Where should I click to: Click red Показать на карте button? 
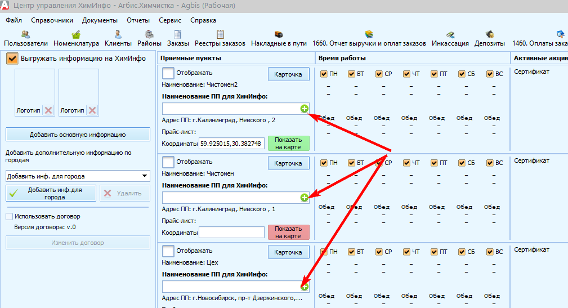click(x=288, y=233)
